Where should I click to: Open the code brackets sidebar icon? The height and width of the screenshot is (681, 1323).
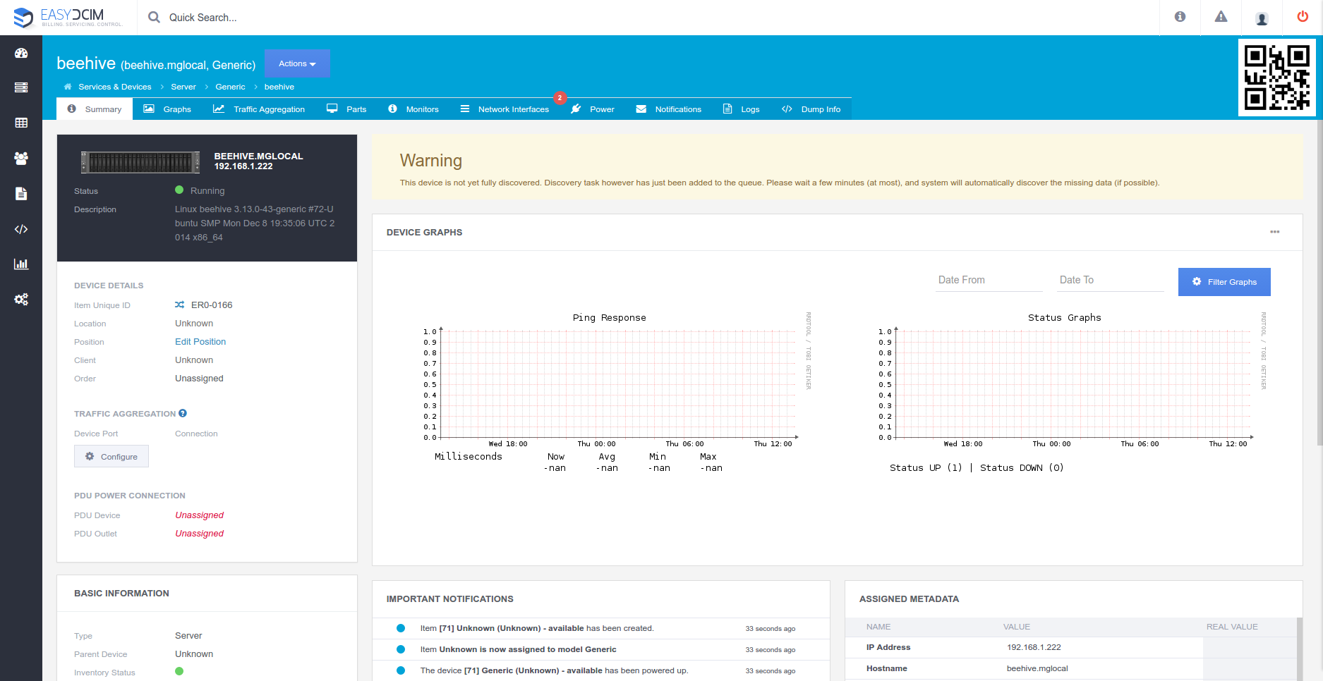21,229
